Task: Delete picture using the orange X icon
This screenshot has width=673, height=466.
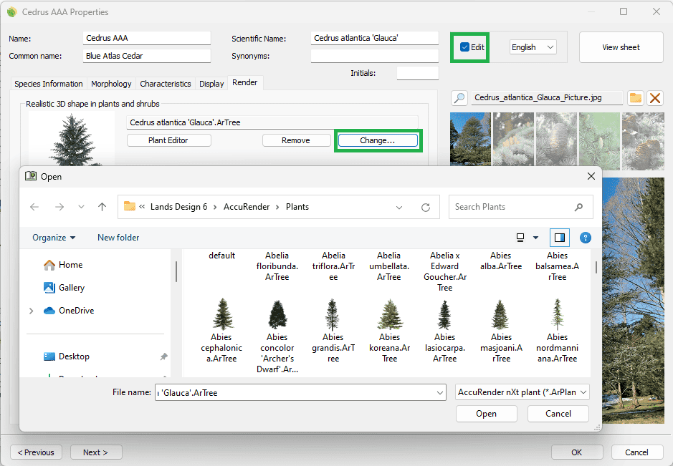Action: point(655,98)
